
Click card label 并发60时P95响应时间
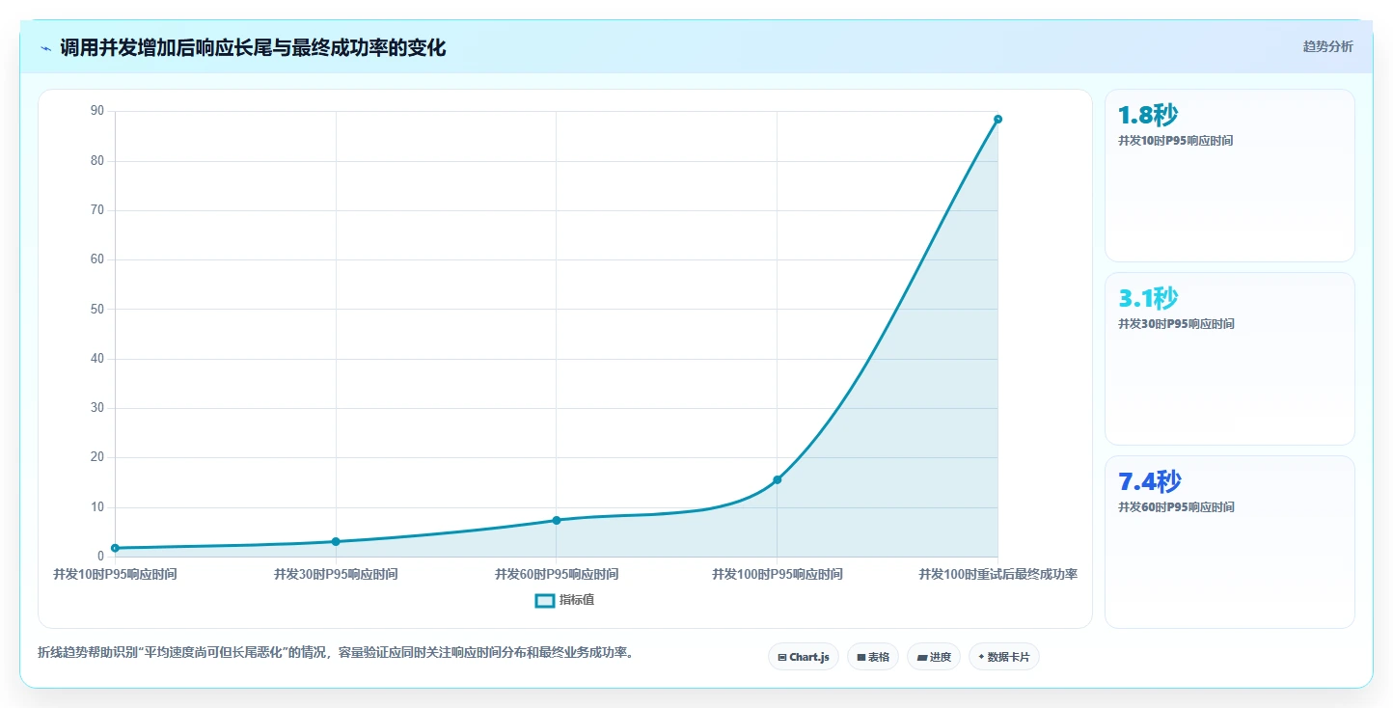click(1176, 507)
